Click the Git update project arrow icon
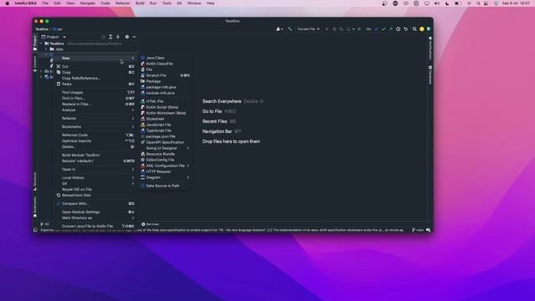535x301 pixels. [x=376, y=29]
